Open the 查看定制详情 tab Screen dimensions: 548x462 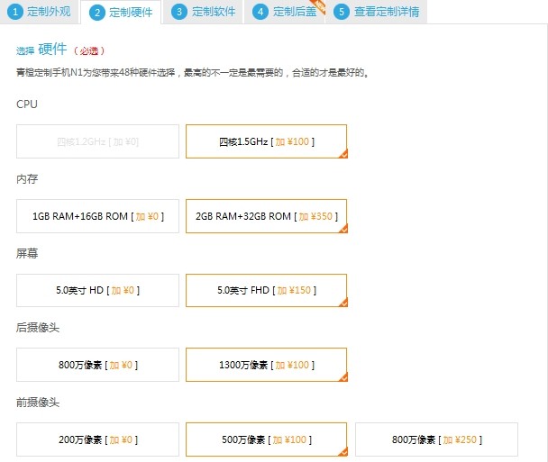click(x=375, y=12)
